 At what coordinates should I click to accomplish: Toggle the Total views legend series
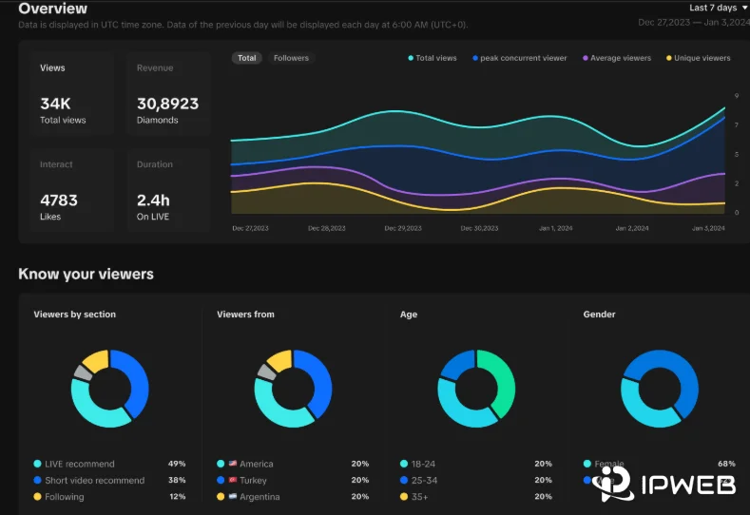(x=433, y=58)
